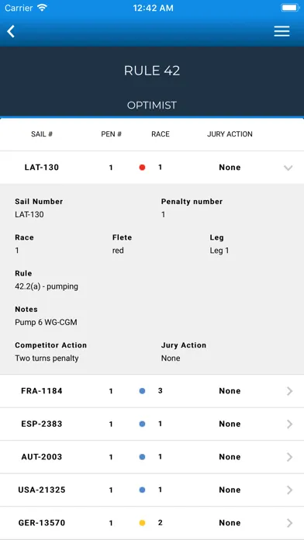
Task: Tap the Wi-Fi icon in status bar
Action: coord(42,8)
